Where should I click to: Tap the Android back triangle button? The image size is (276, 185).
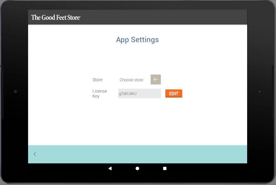110,169
